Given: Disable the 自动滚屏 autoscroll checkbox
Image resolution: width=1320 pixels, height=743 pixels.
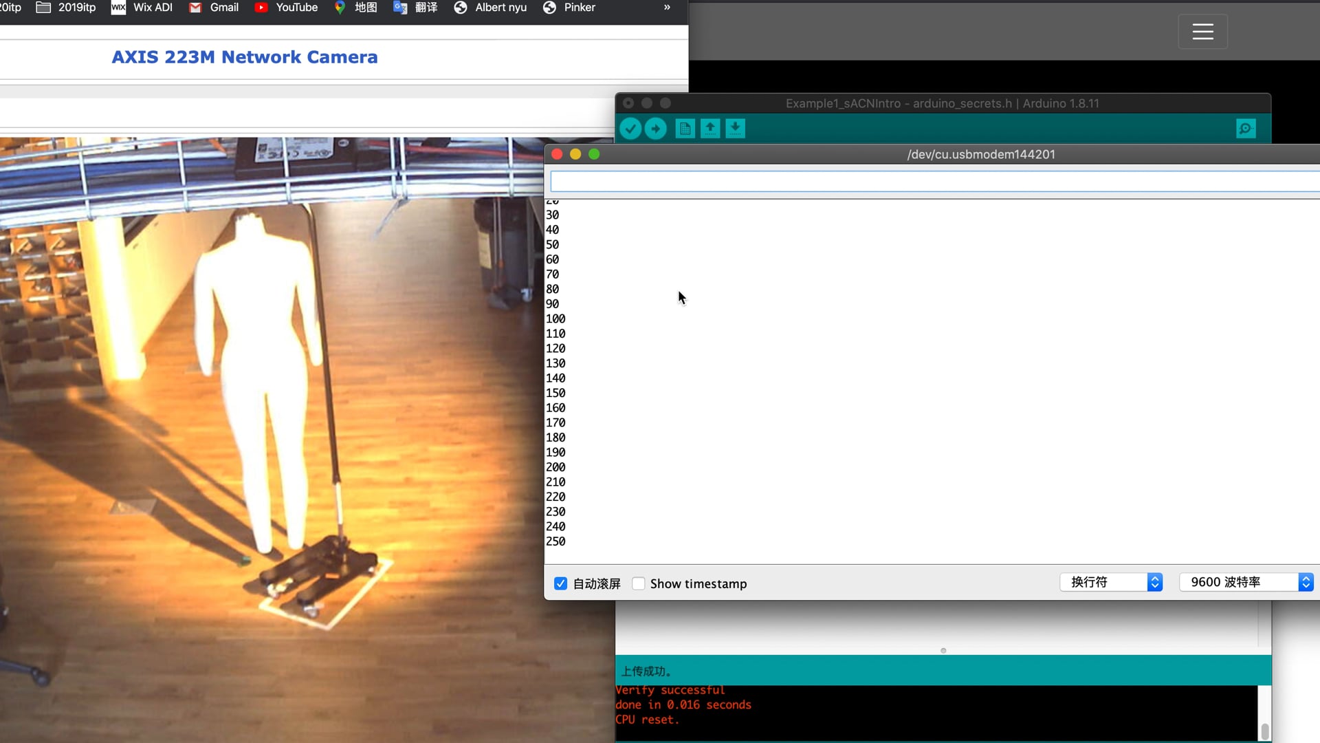Looking at the screenshot, I should [x=561, y=583].
